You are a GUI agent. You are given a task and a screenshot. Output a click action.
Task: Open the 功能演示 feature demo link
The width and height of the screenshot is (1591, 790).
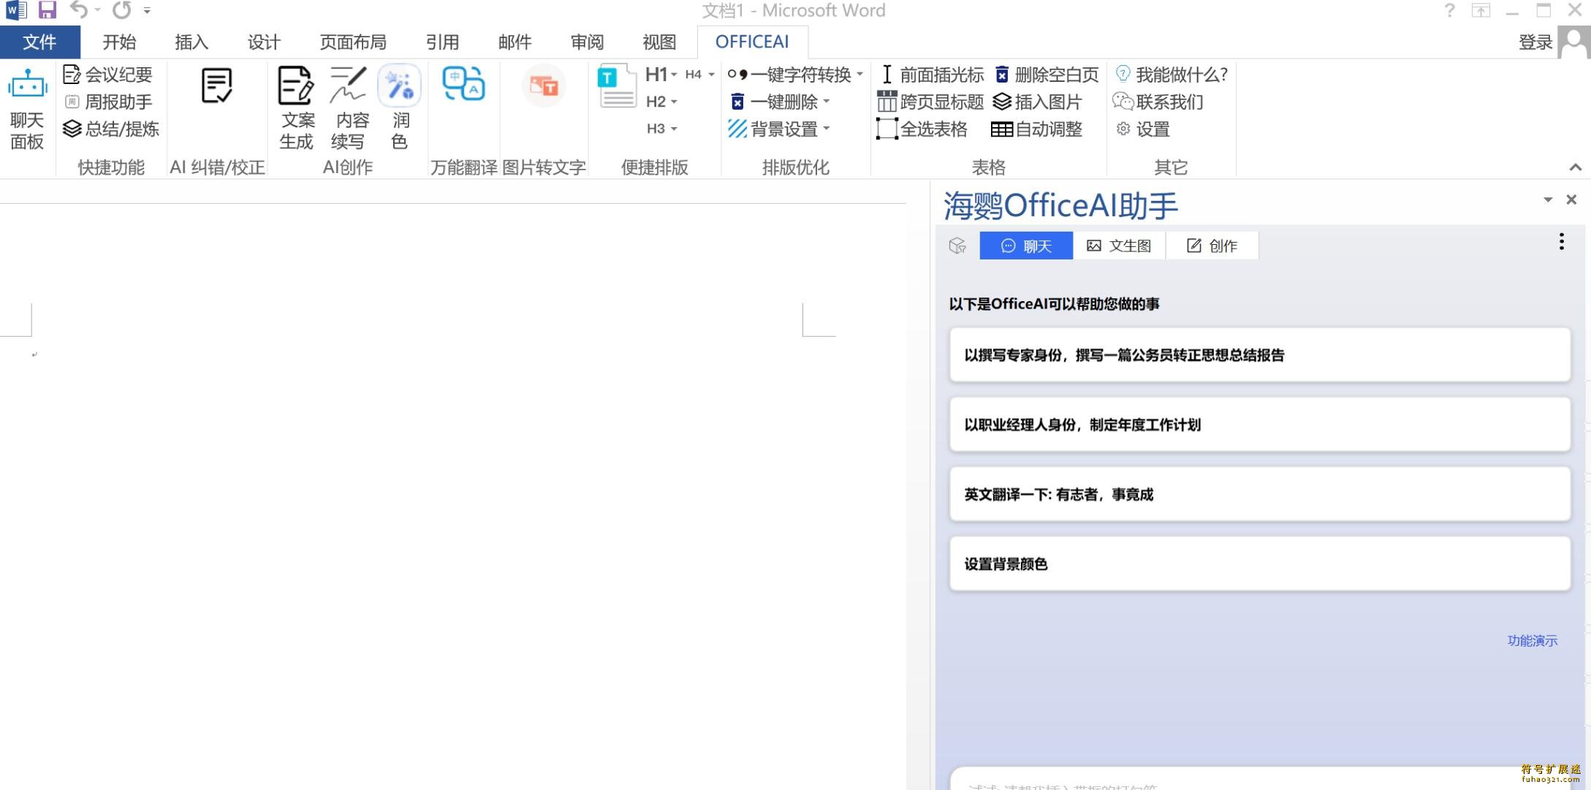point(1532,641)
